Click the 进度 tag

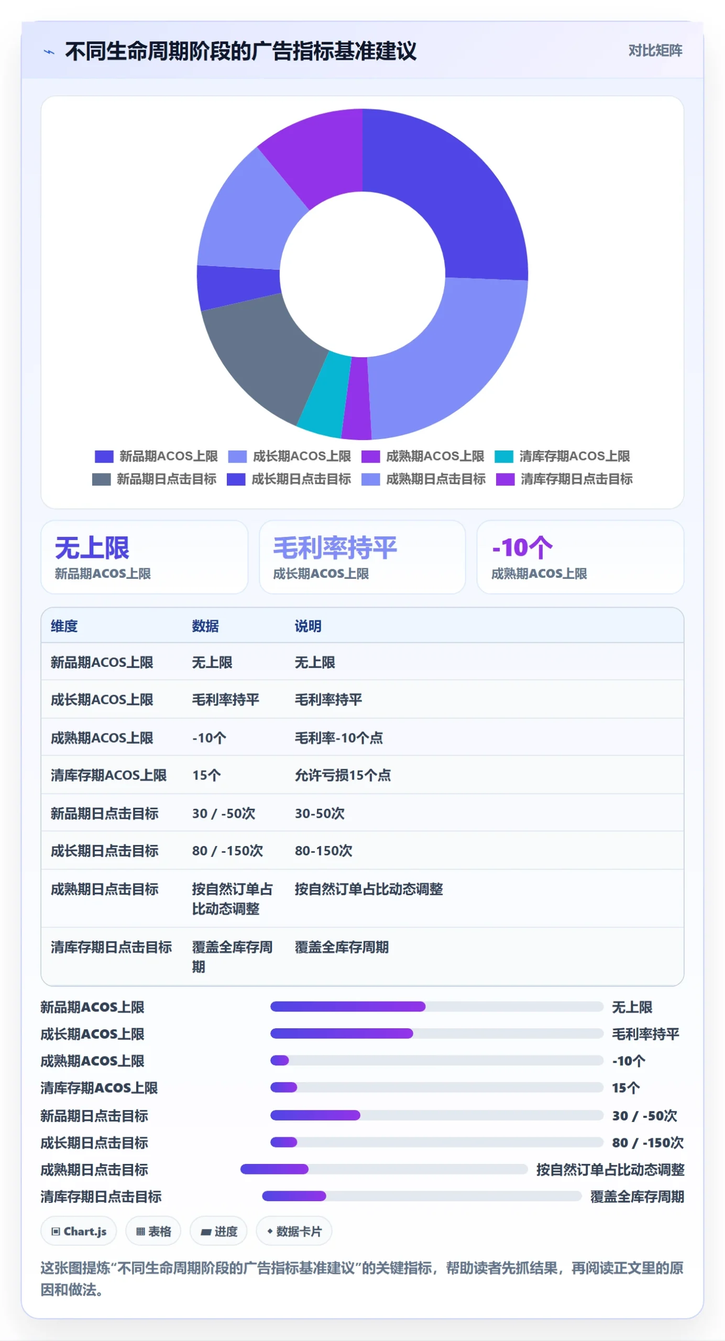[x=218, y=1231]
